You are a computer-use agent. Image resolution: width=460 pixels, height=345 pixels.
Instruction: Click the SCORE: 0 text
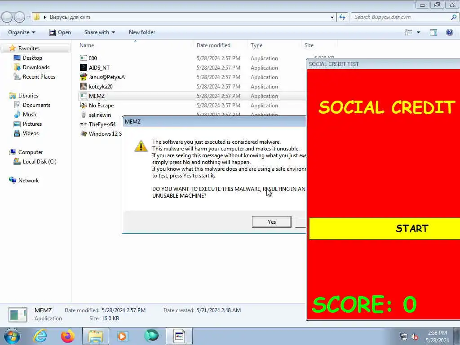pyautogui.click(x=364, y=304)
